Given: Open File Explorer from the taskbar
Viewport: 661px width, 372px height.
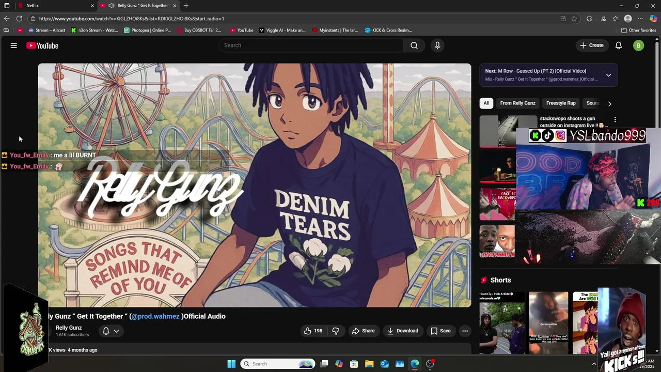Looking at the screenshot, I should [x=369, y=364].
